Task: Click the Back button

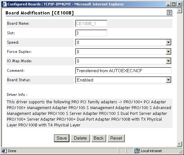Action: tap(98, 138)
